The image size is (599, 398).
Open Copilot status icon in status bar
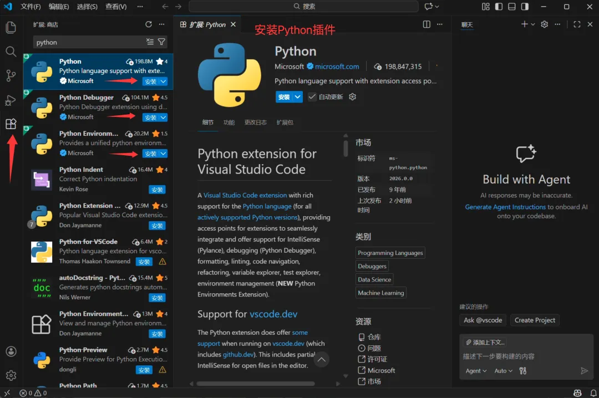point(577,393)
